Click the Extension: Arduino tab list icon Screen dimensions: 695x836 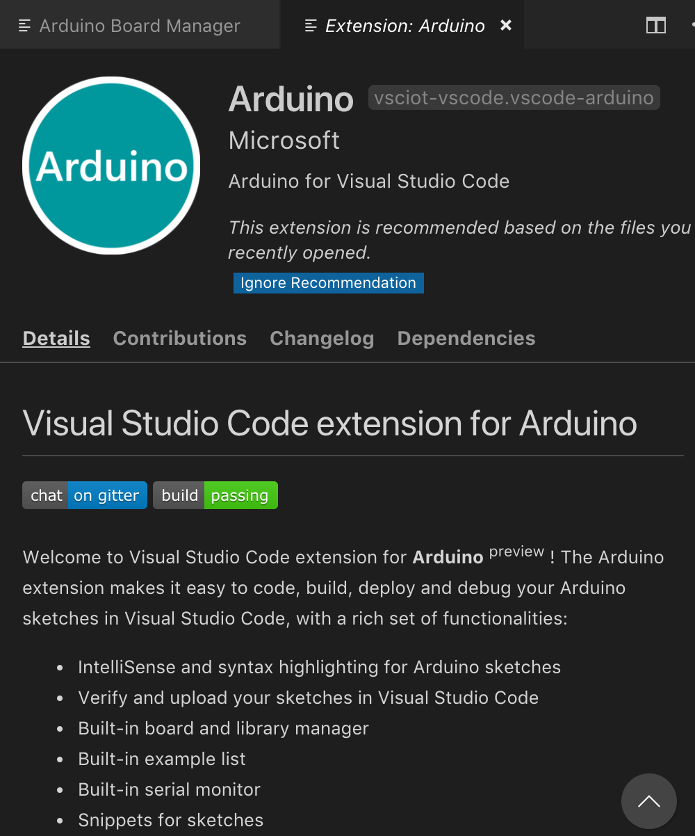point(311,26)
